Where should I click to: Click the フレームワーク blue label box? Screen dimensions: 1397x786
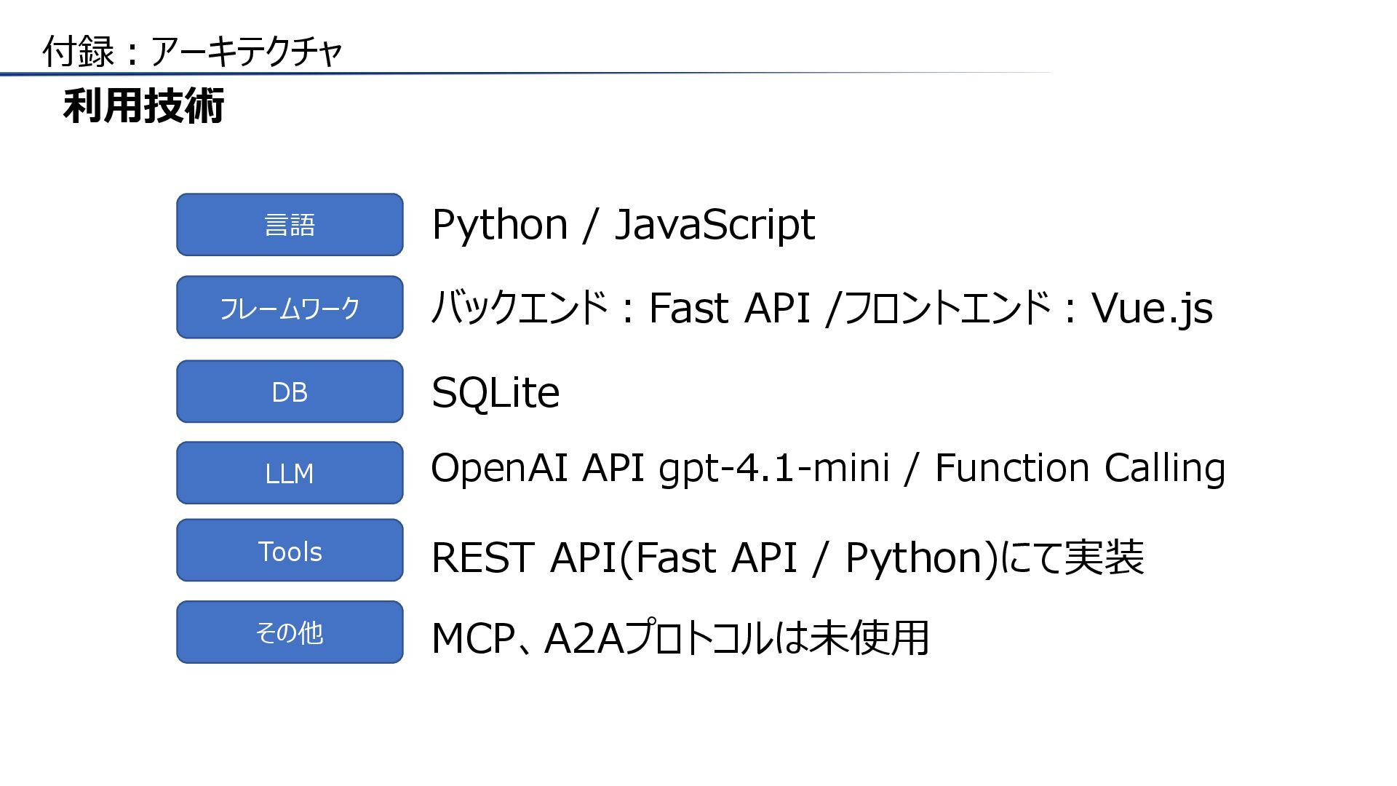coord(290,308)
